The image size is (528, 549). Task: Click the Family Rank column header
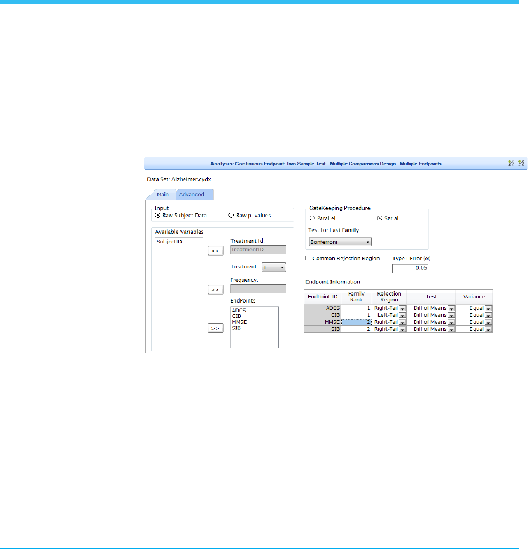pyautogui.click(x=356, y=297)
